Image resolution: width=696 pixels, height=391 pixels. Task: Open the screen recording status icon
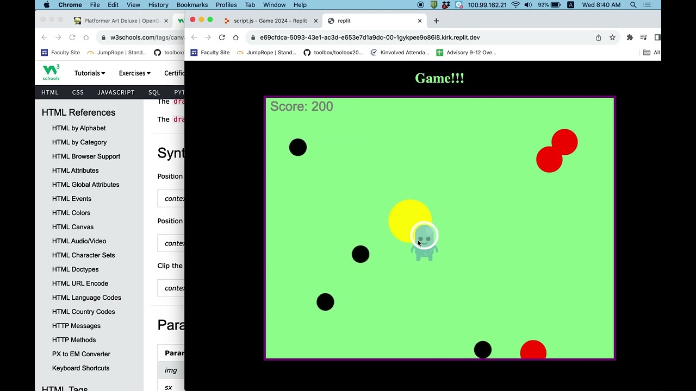(x=420, y=5)
